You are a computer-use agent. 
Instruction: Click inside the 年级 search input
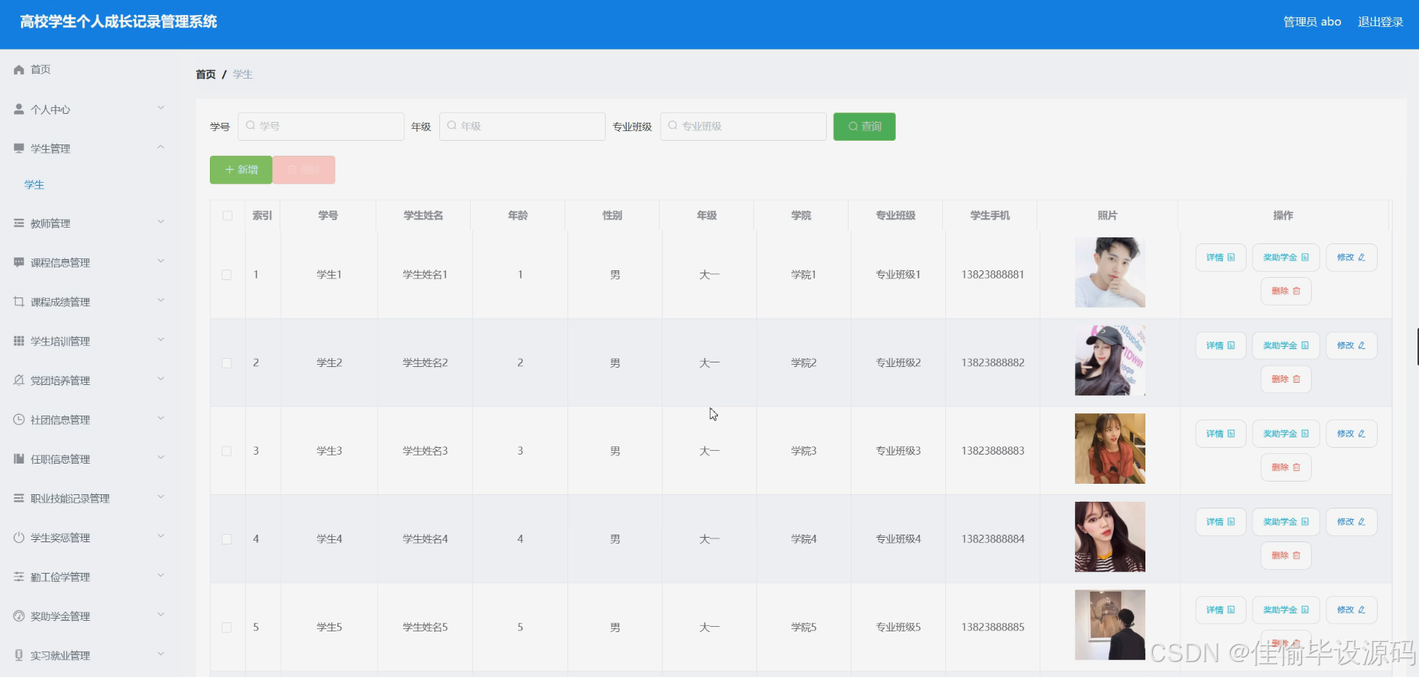click(x=522, y=127)
